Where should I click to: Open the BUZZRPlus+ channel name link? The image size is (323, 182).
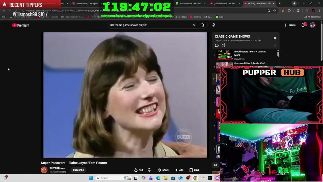click(x=57, y=168)
